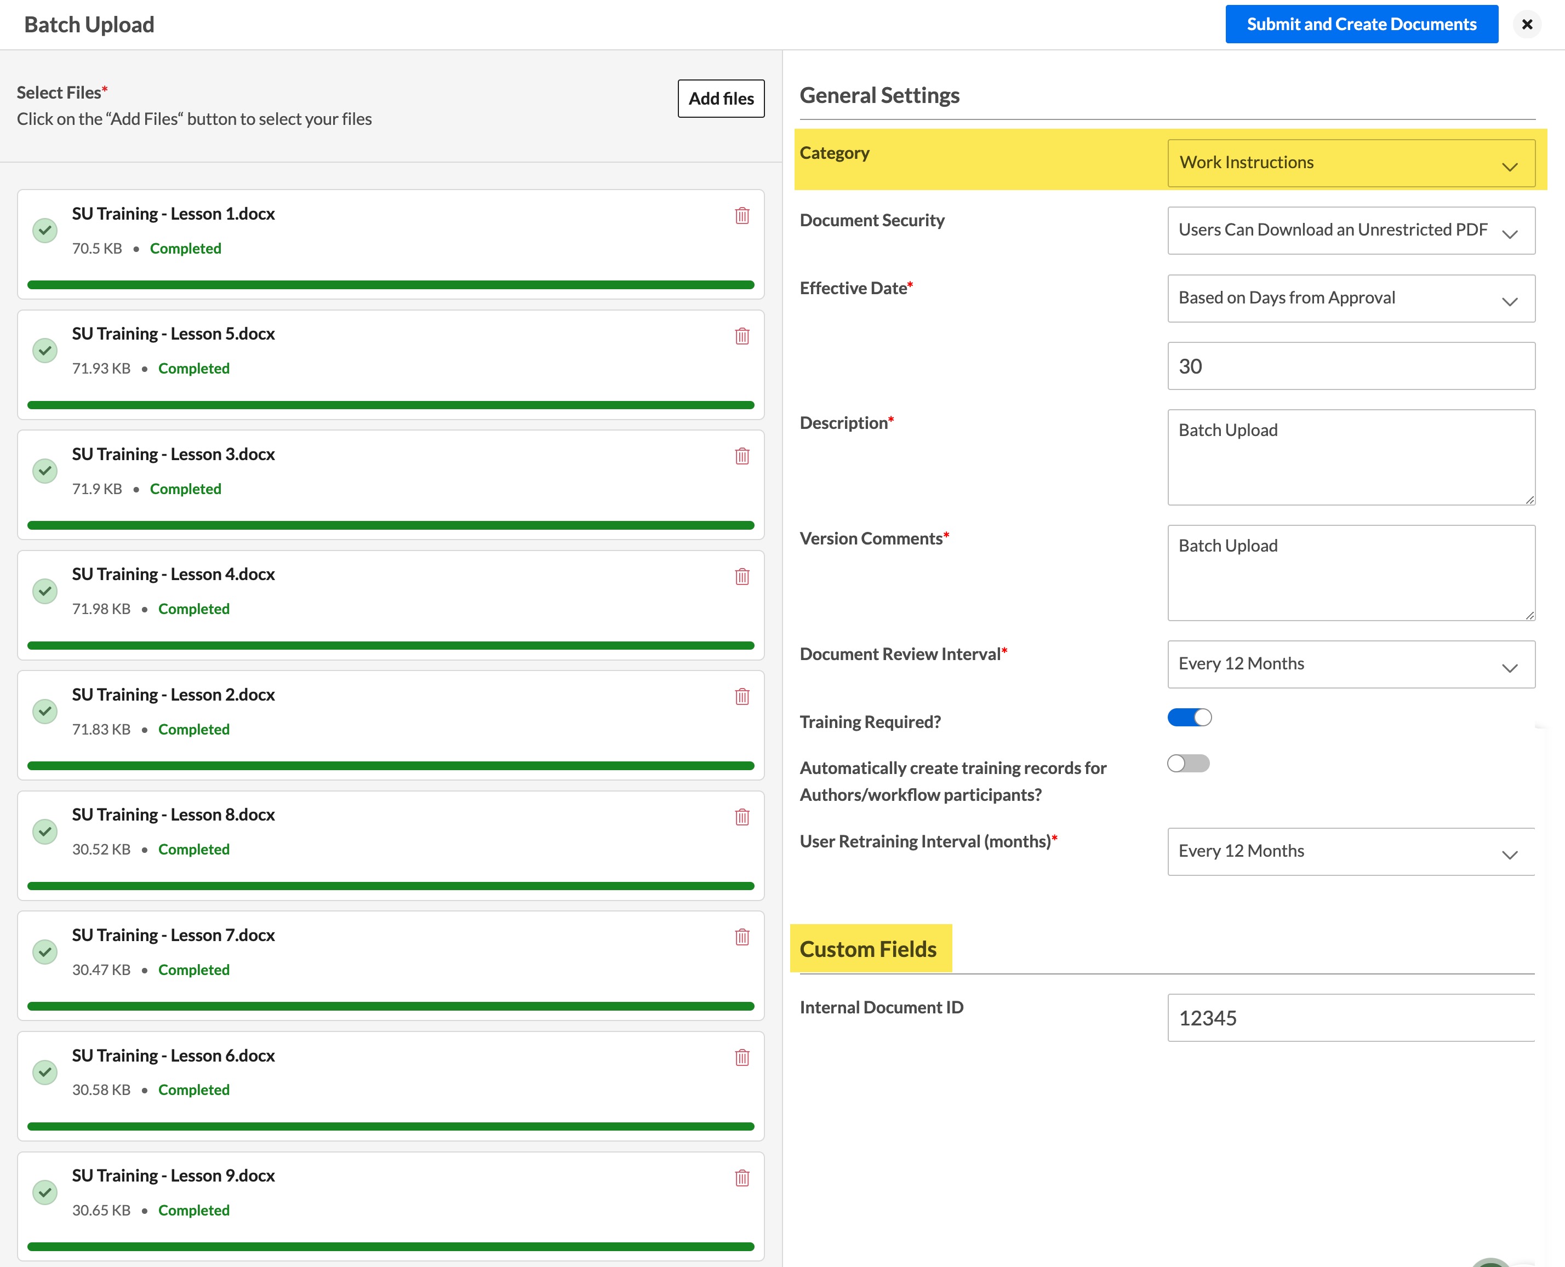The height and width of the screenshot is (1267, 1565).
Task: Delete SU Training - Lesson 1.docx file
Action: coord(741,215)
